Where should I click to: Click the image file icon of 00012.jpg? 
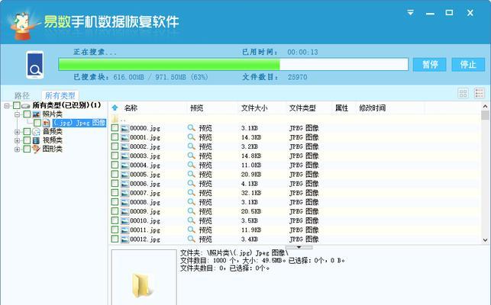pyautogui.click(x=125, y=239)
